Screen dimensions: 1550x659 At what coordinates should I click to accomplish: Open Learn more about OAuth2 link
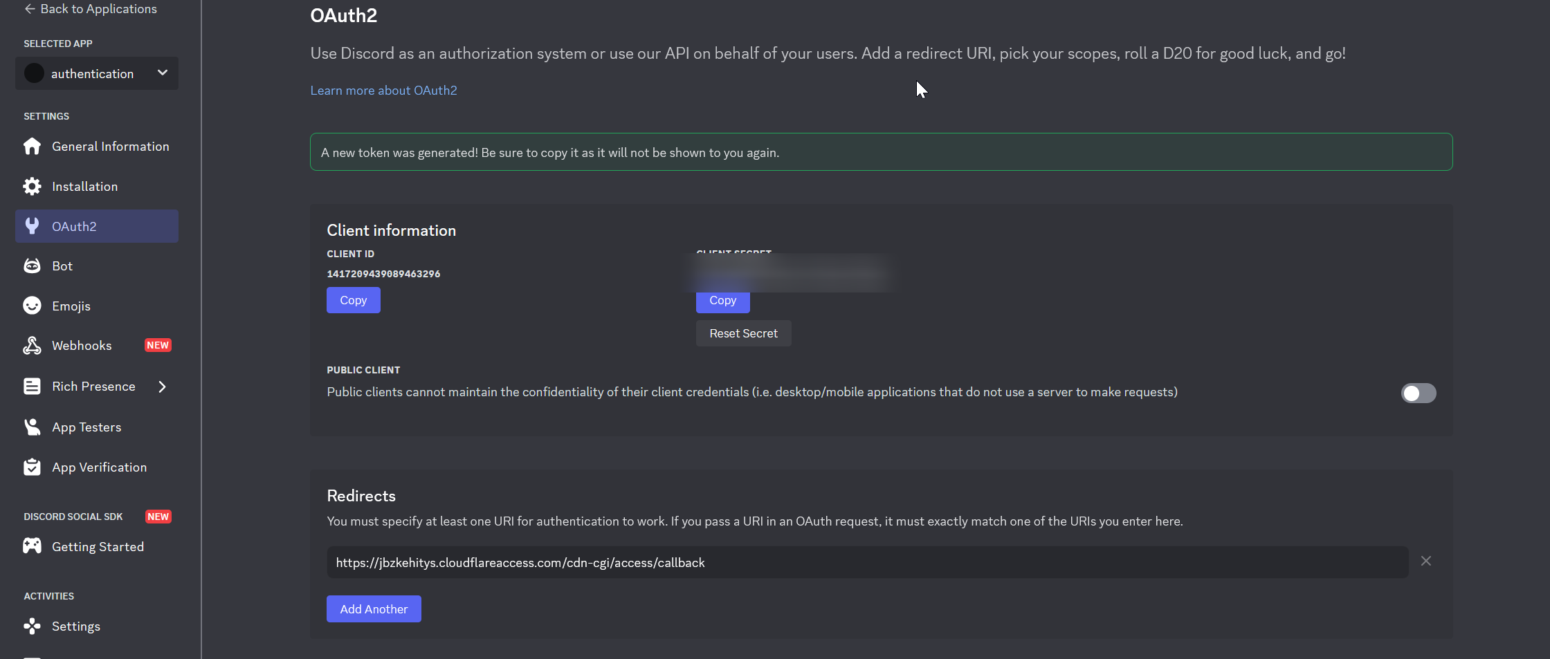coord(383,91)
